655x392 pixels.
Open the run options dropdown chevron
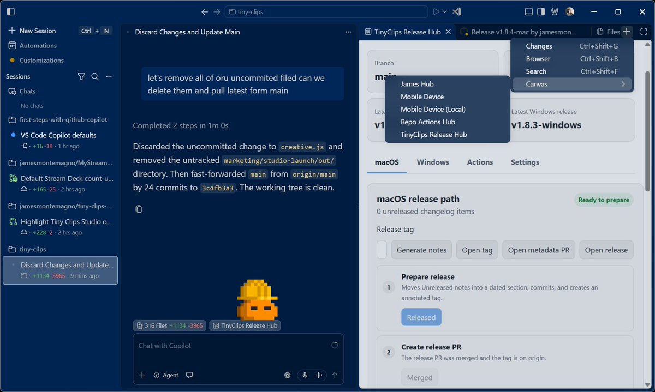(444, 11)
